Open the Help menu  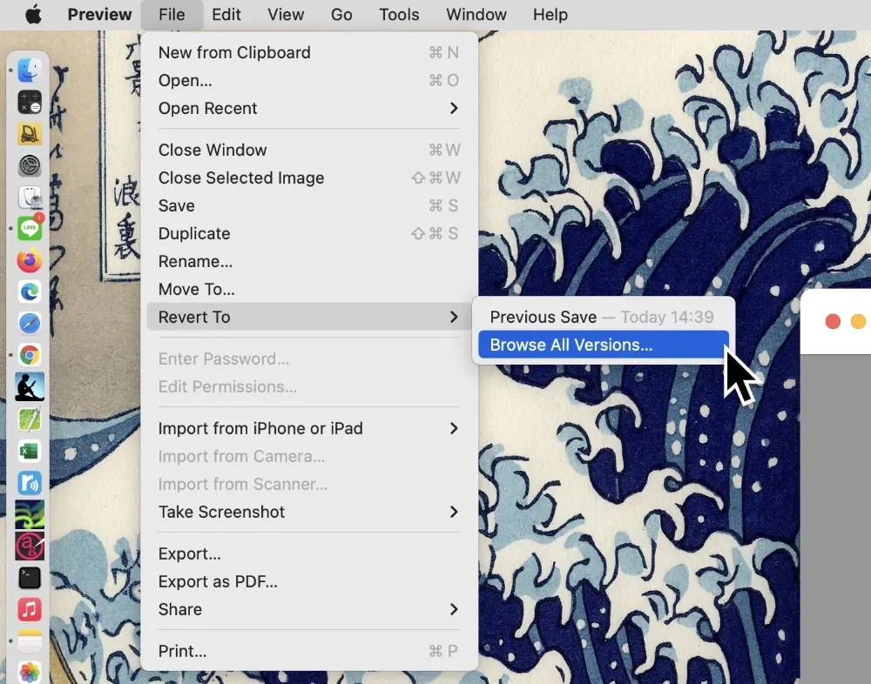[550, 15]
